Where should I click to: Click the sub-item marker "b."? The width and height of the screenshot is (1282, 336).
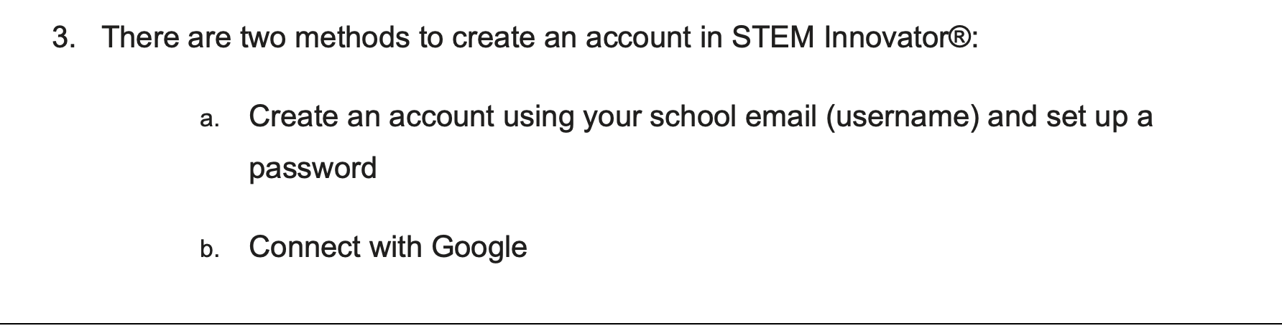[209, 250]
